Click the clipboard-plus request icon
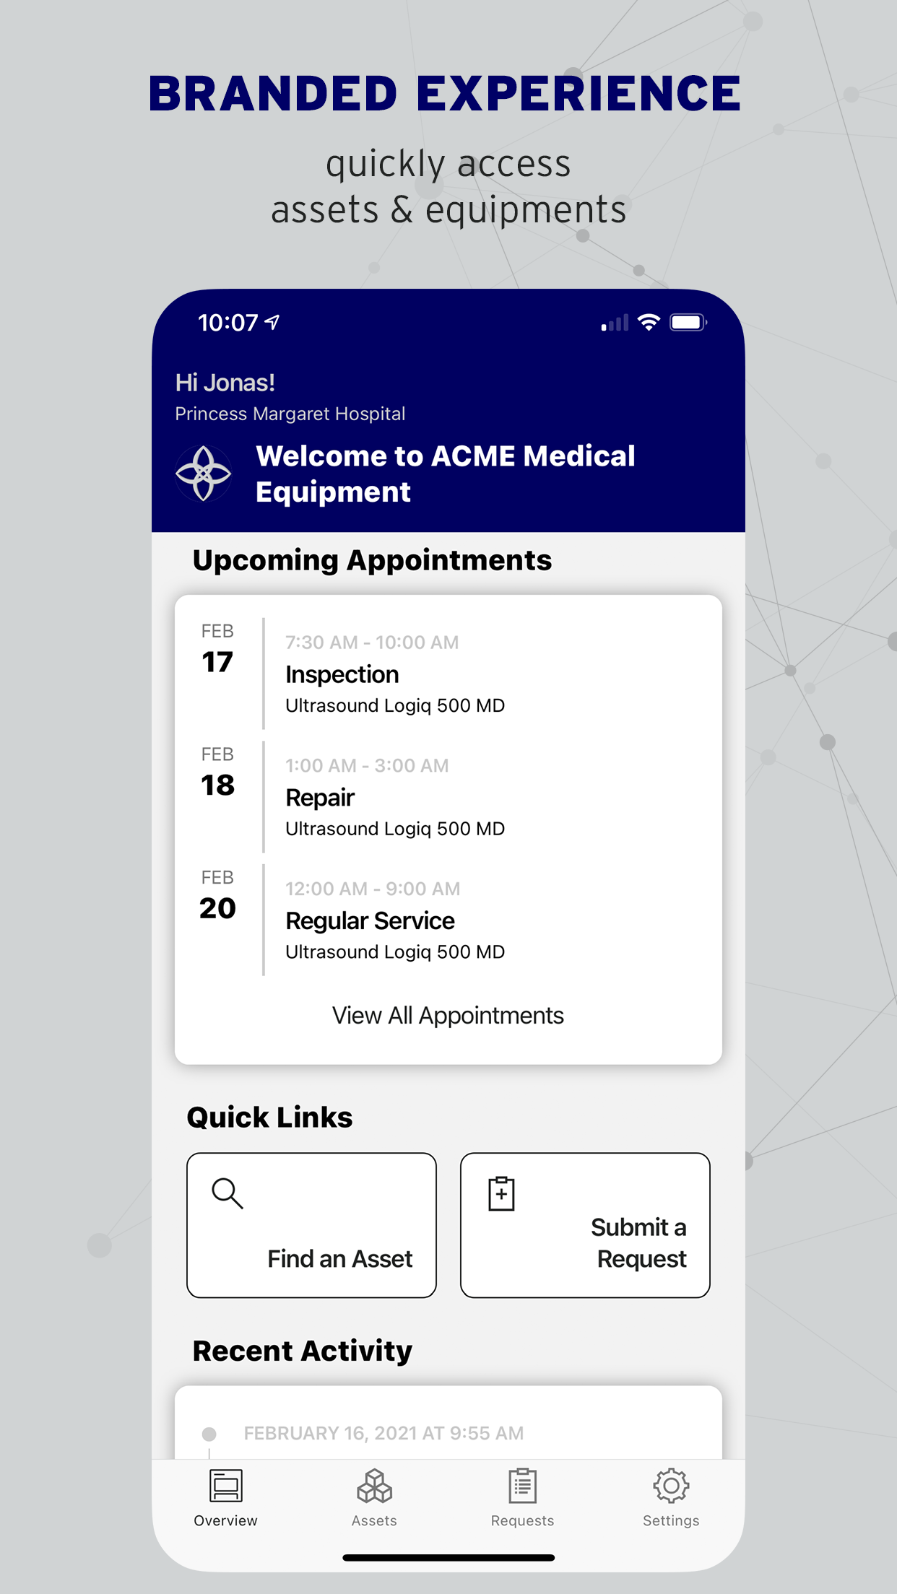Image resolution: width=897 pixels, height=1594 pixels. click(x=500, y=1193)
